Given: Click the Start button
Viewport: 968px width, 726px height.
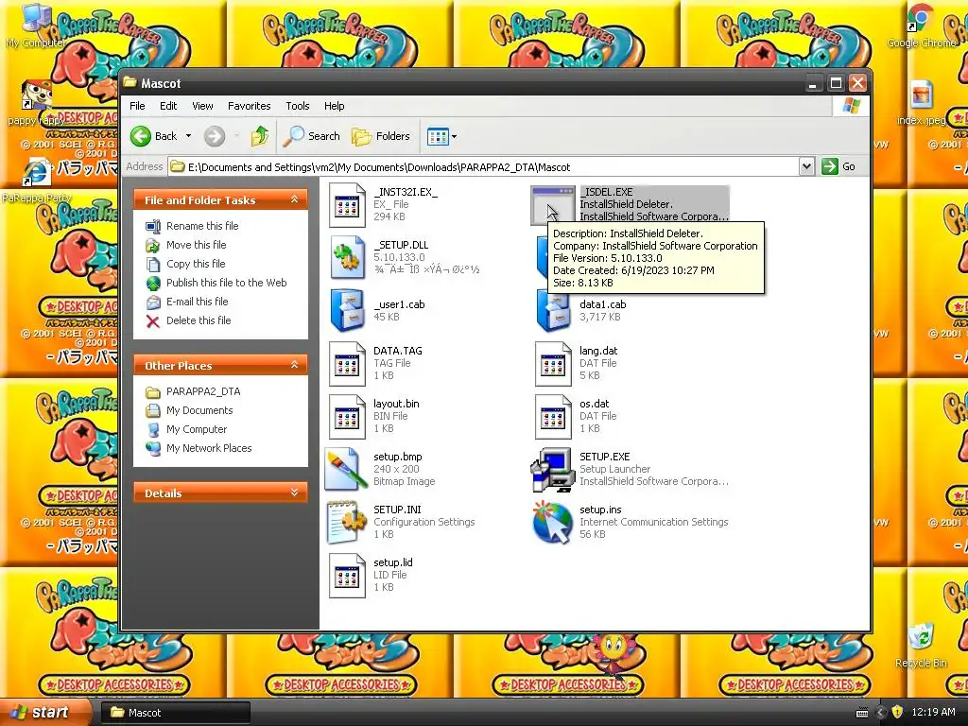Looking at the screenshot, I should click(45, 712).
